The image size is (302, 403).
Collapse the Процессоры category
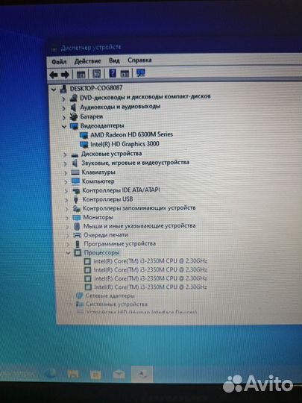(69, 253)
